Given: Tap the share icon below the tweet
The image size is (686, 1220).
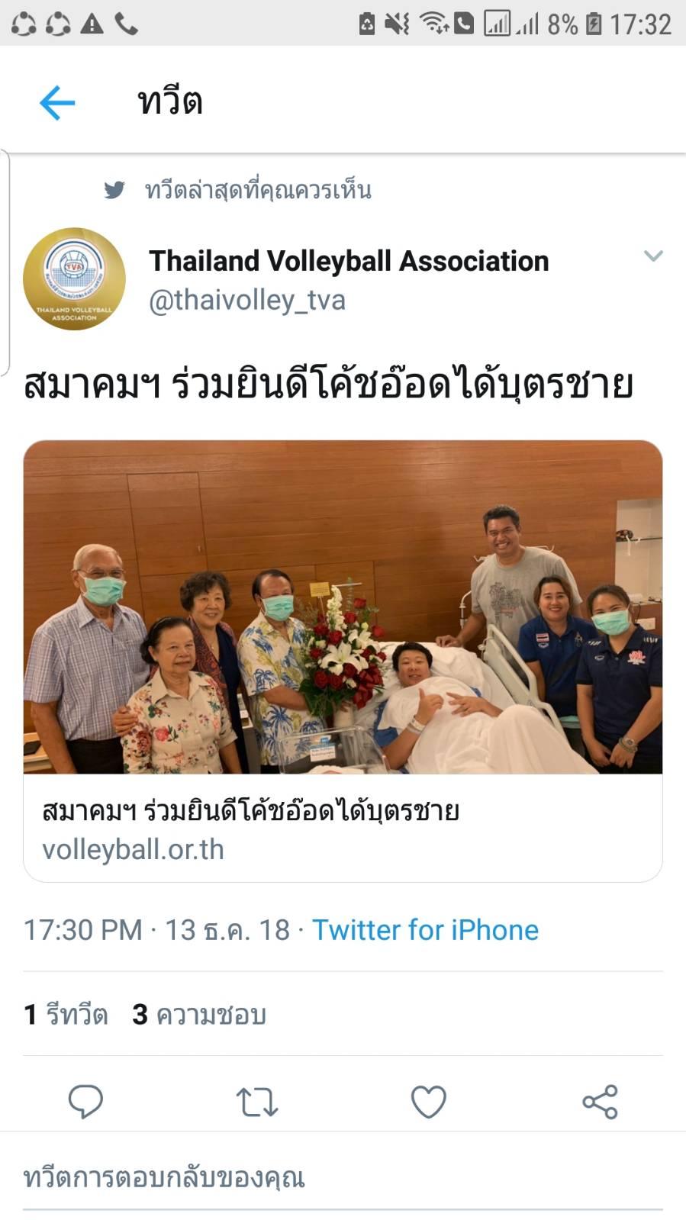Looking at the screenshot, I should (600, 1102).
